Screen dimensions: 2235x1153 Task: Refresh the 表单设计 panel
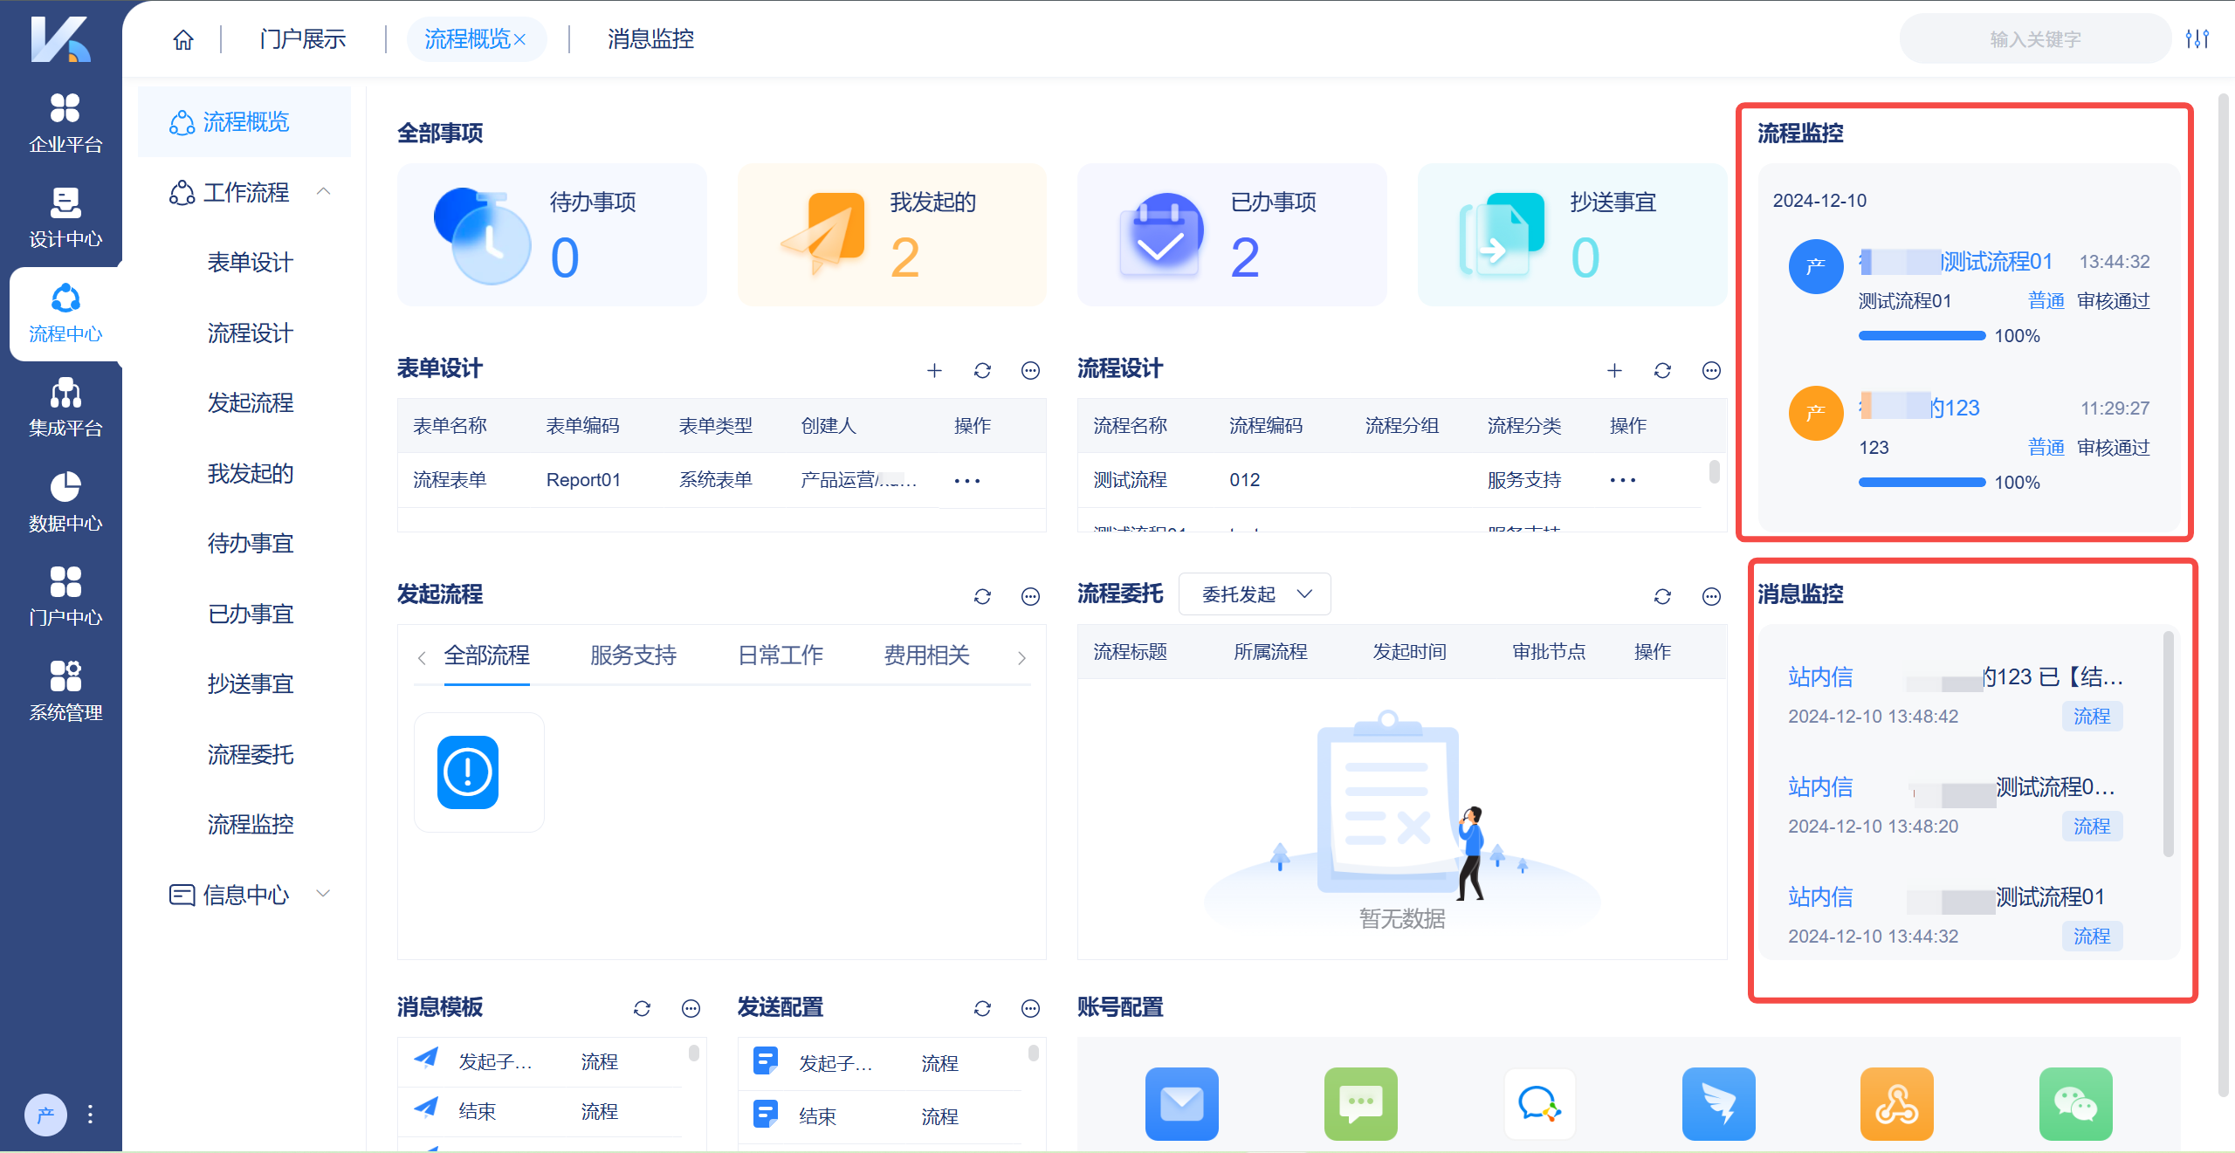pyautogui.click(x=982, y=370)
